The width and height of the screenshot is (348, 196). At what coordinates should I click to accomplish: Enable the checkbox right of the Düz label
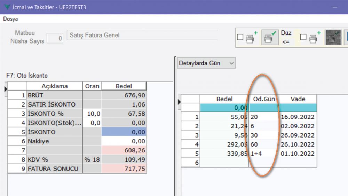pos(303,37)
